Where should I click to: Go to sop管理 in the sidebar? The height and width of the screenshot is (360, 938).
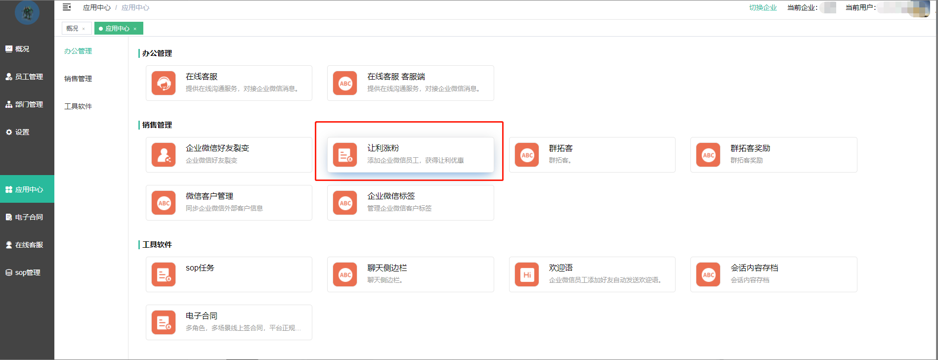(27, 272)
